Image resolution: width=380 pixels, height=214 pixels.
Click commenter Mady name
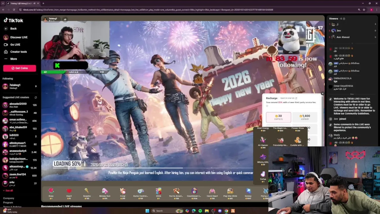pos(337,135)
